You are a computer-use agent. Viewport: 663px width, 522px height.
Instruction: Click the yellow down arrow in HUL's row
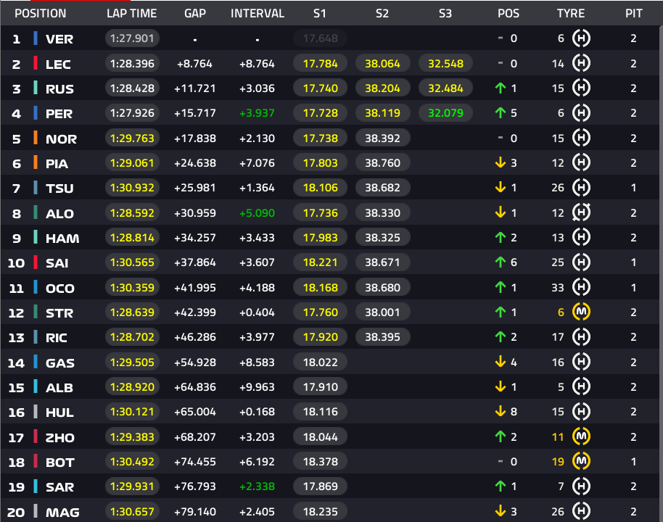(501, 411)
